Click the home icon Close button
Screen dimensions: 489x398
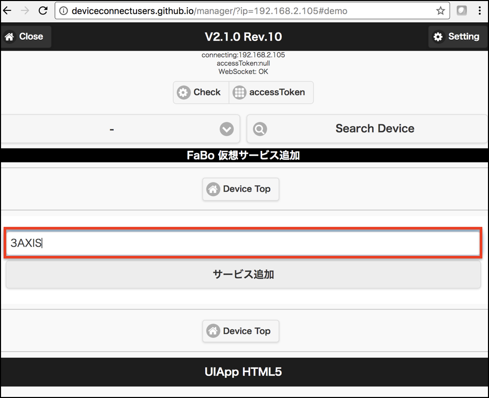25,37
